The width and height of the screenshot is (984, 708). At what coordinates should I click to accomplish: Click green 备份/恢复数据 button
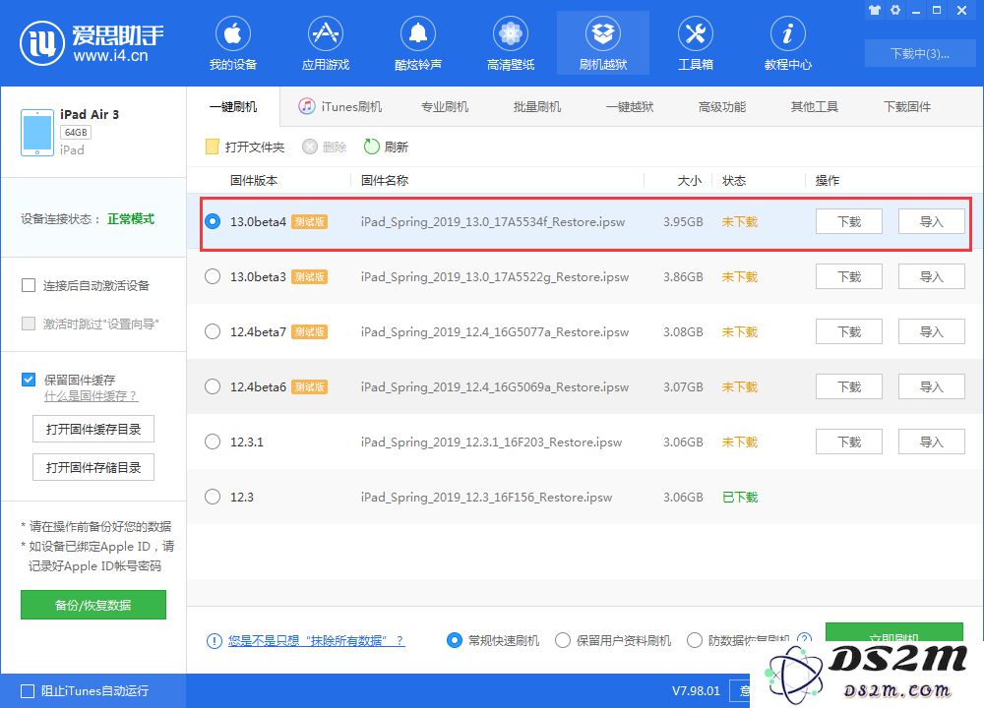93,605
